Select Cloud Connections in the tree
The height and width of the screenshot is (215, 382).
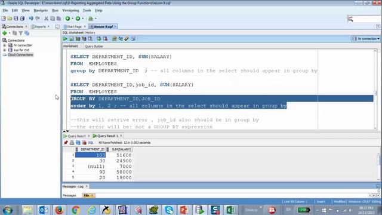[20, 55]
